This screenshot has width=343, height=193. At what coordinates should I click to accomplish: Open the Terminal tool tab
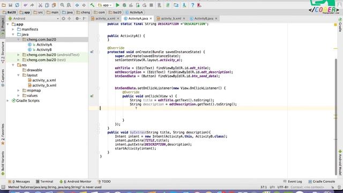click(44, 182)
